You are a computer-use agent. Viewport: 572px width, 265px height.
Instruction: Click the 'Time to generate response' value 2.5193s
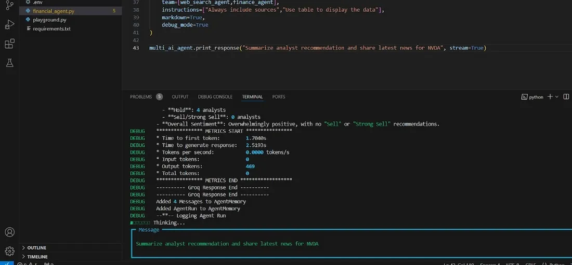pos(256,145)
